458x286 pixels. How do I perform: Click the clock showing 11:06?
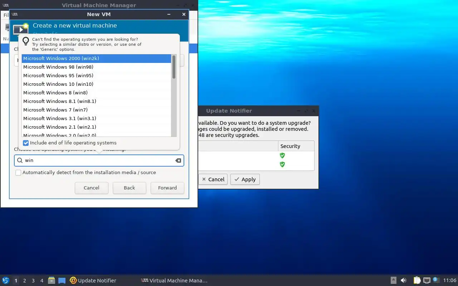450,281
